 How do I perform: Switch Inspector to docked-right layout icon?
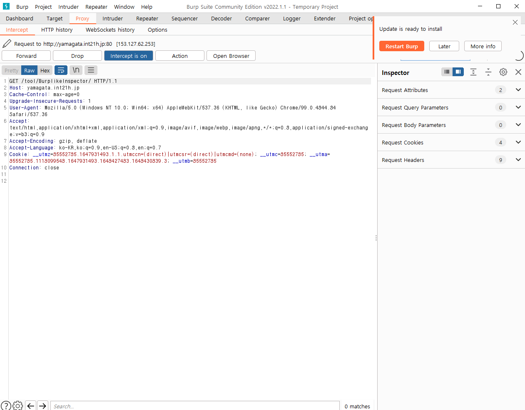[x=458, y=72]
